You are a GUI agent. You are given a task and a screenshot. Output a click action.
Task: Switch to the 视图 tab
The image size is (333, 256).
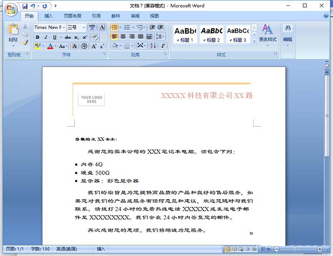click(x=154, y=16)
